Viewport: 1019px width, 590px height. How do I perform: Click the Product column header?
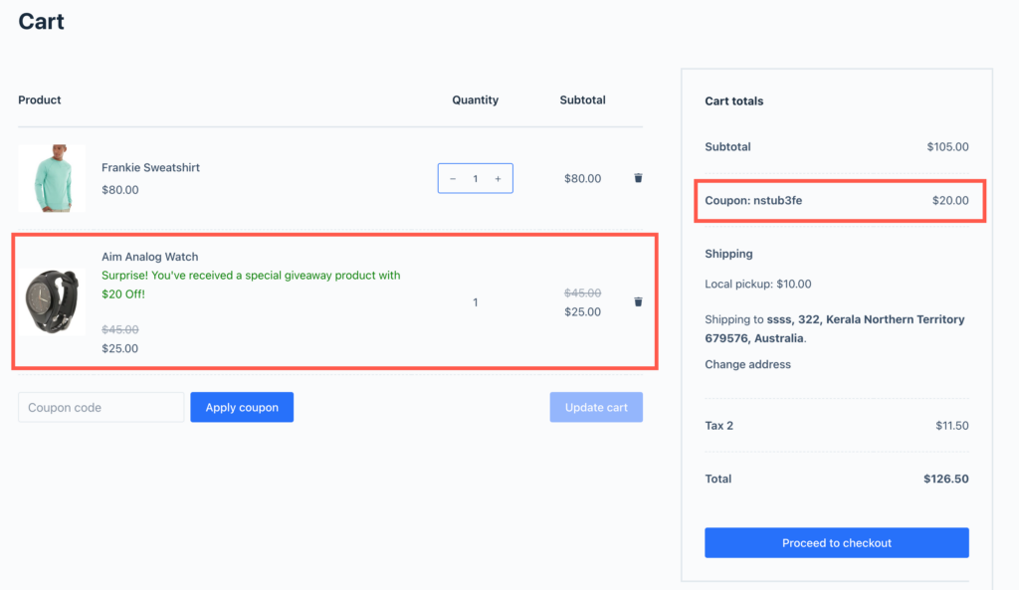[40, 100]
